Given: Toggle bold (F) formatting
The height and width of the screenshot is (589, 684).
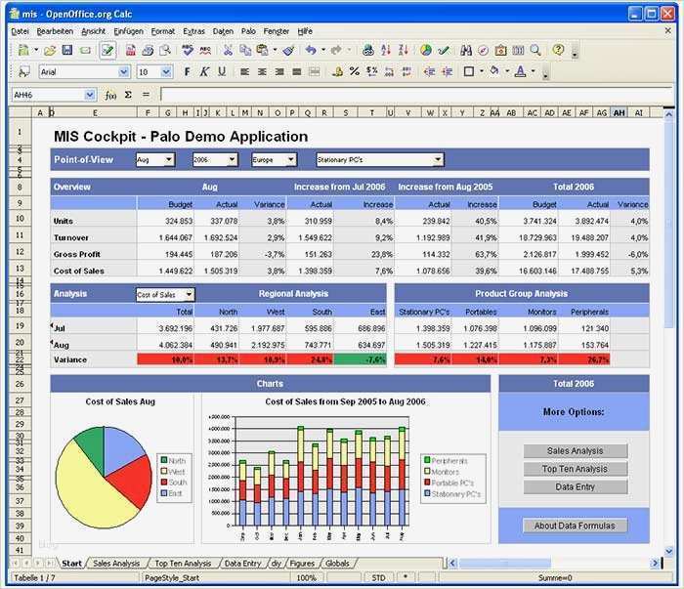Looking at the screenshot, I should (x=188, y=71).
